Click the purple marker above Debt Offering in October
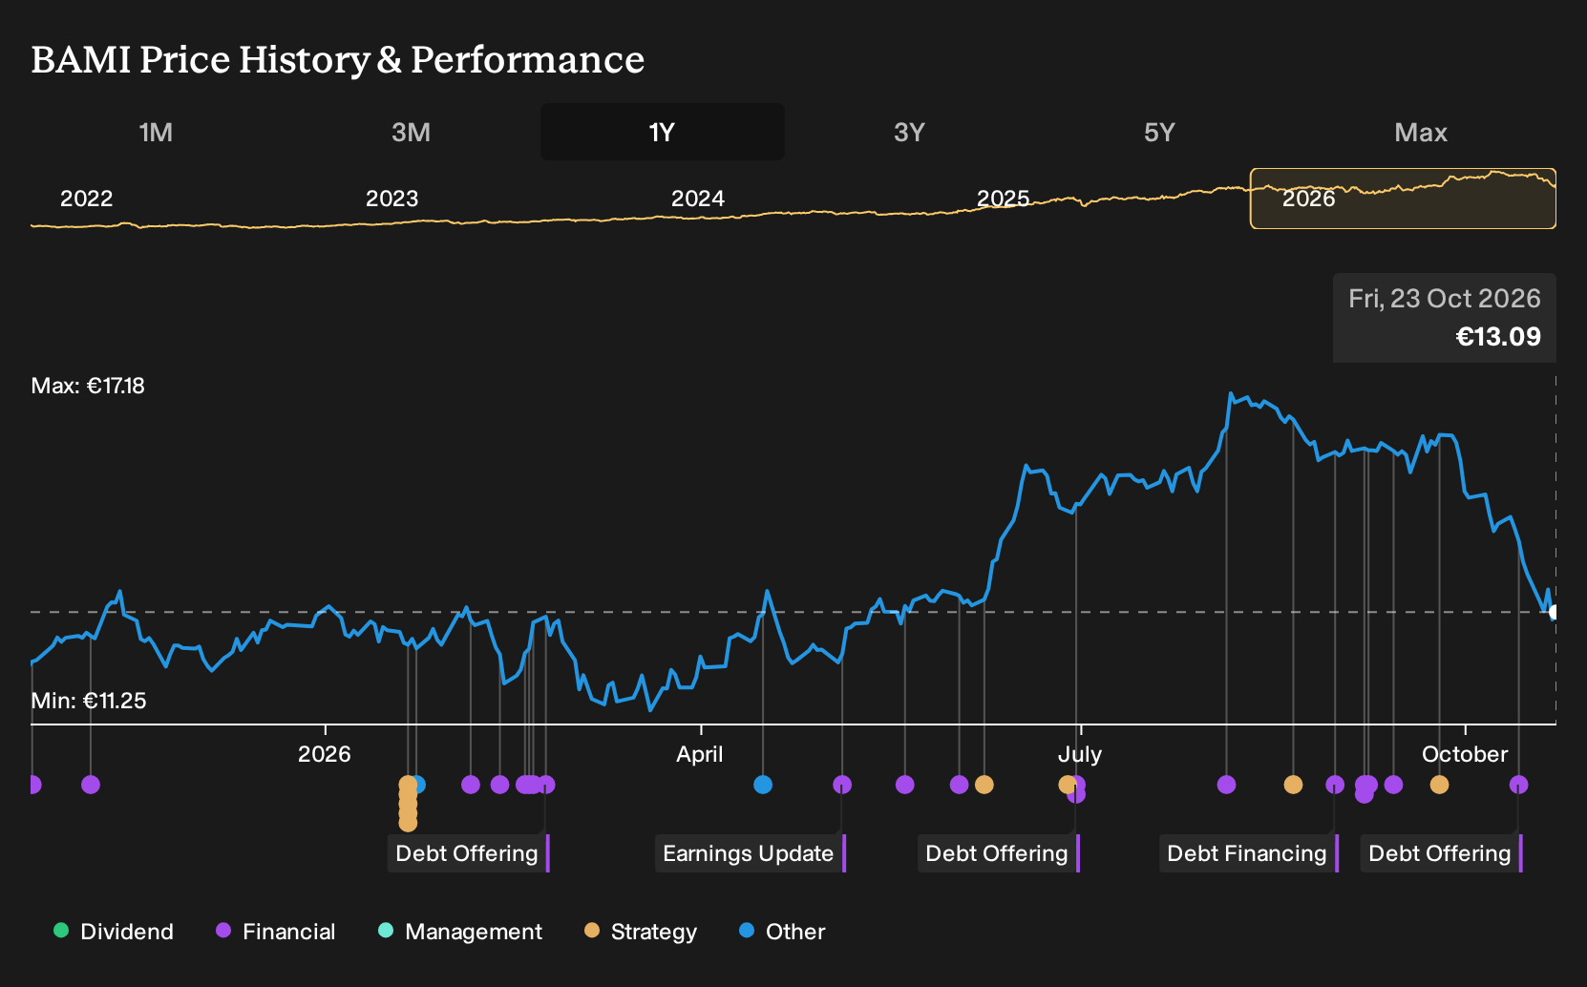The image size is (1587, 987). pos(1518,785)
